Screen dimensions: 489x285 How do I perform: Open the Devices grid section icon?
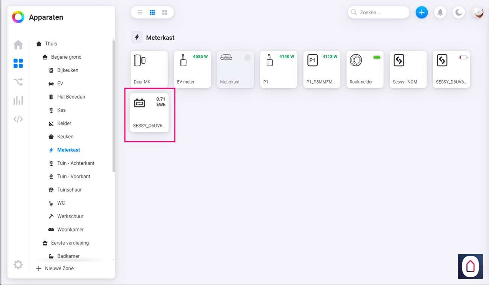18,63
